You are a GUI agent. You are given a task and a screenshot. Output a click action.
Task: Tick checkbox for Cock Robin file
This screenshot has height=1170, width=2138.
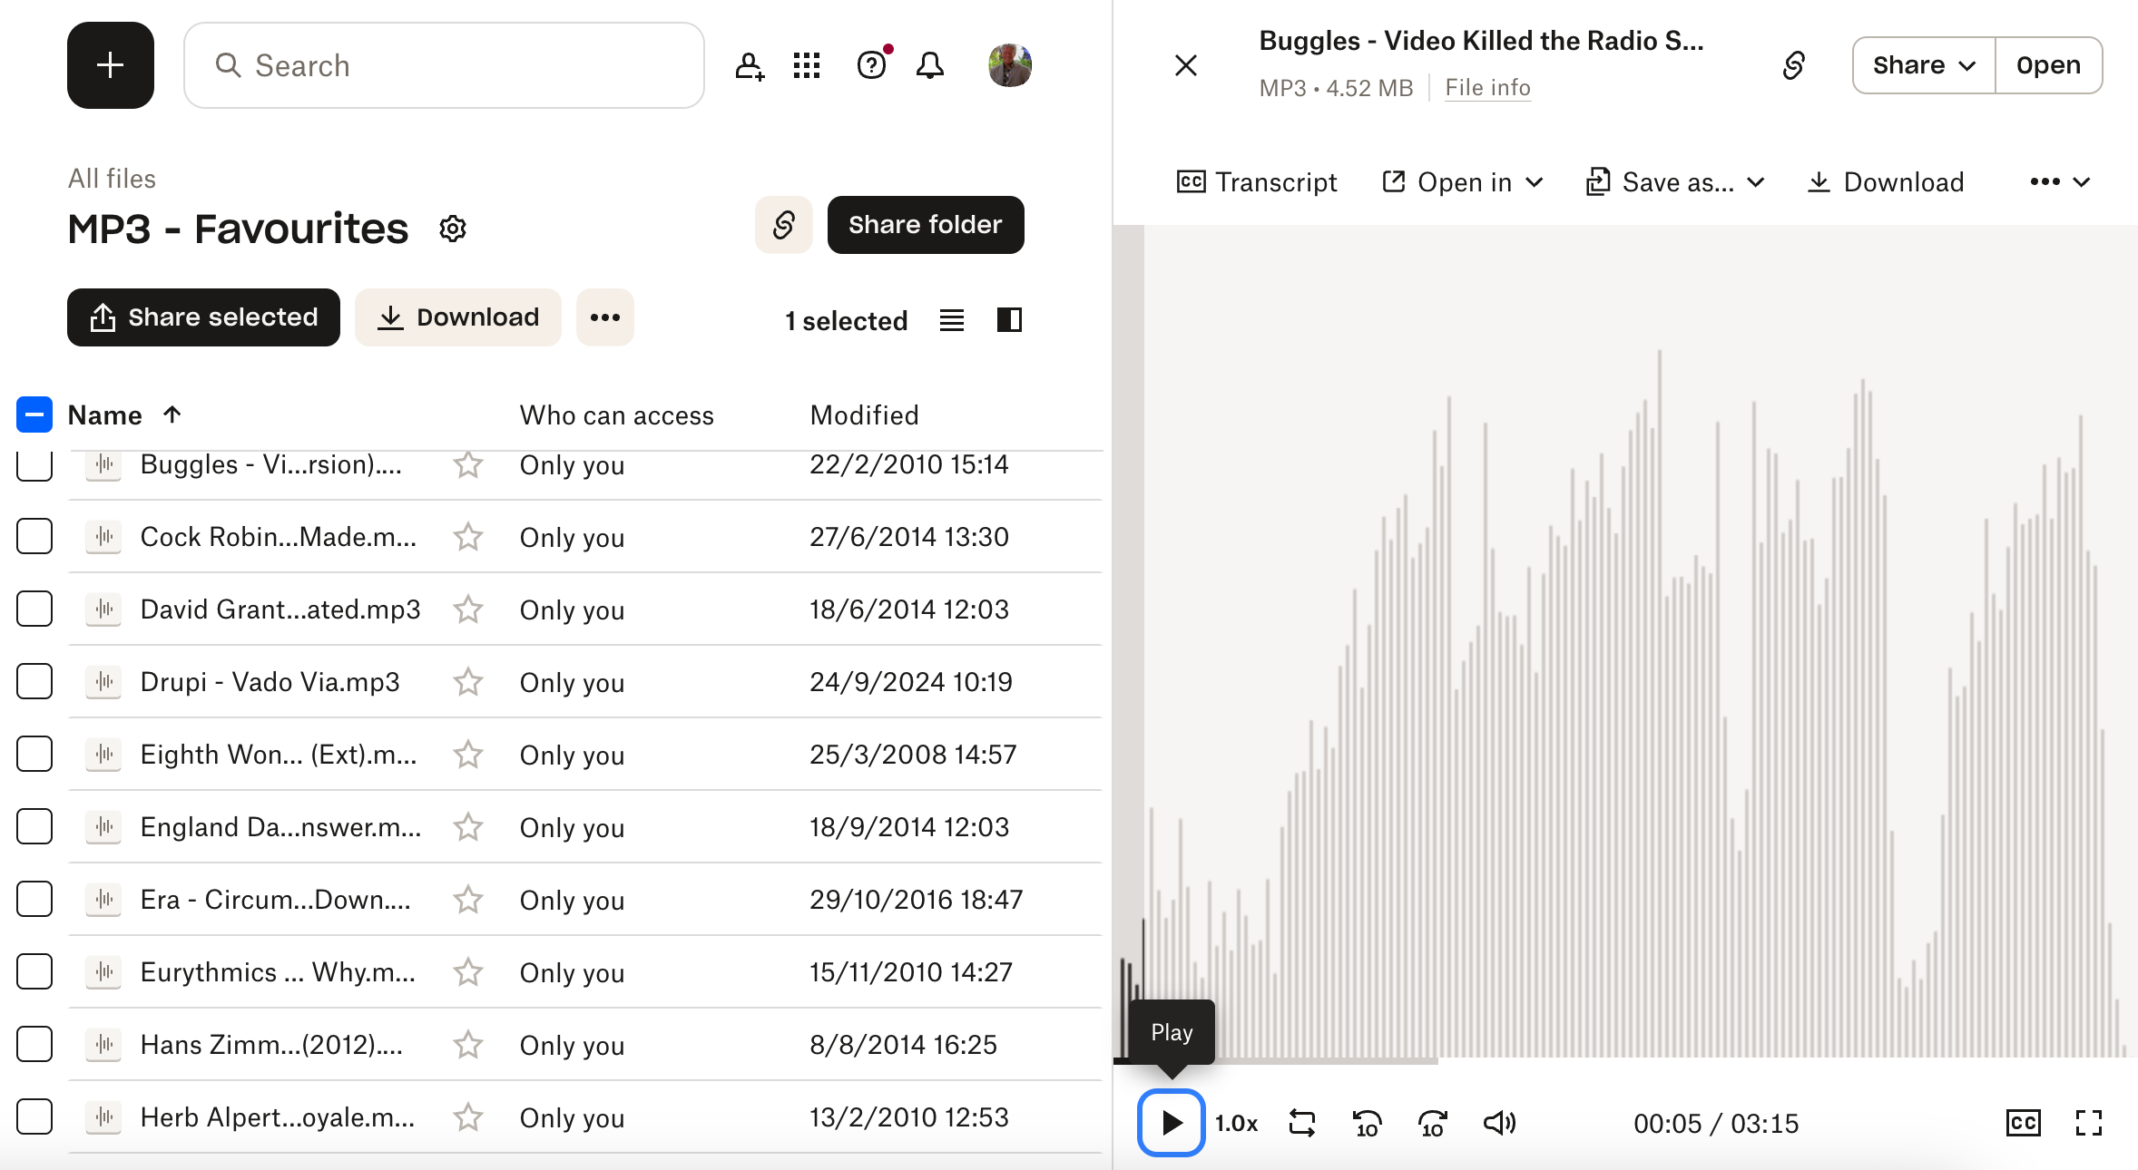click(x=34, y=537)
